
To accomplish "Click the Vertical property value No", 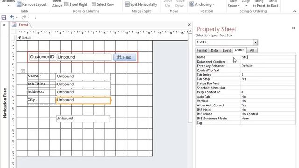I will [268, 101].
